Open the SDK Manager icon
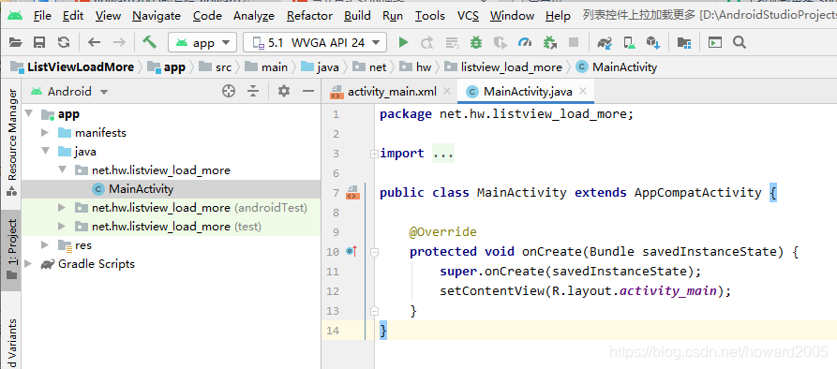This screenshot has width=837, height=369. click(654, 43)
